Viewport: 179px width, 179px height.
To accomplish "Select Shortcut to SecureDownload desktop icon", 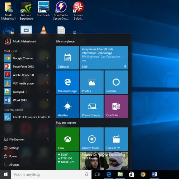I will [61, 11].
